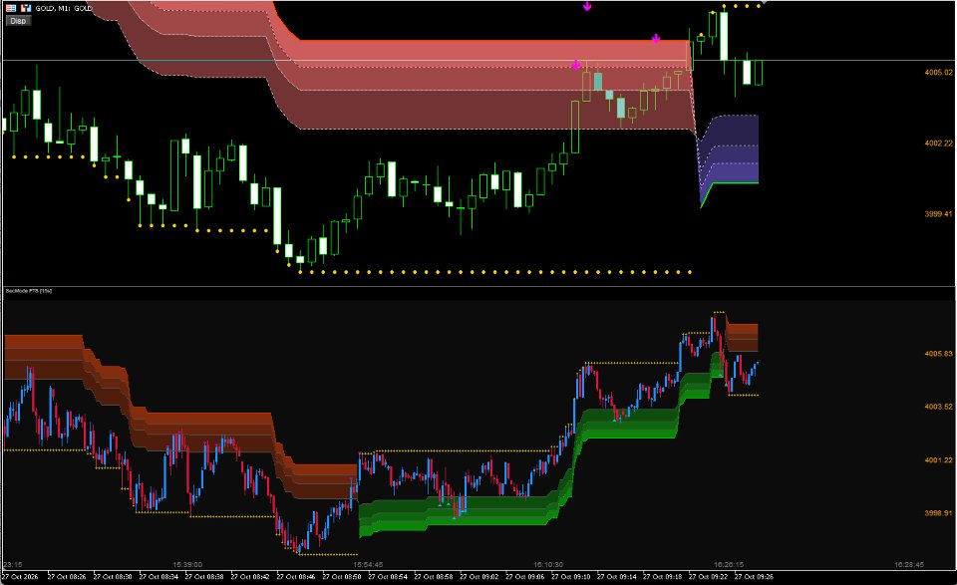This screenshot has height=585, width=957.
Task: Click the Disp button
Action: tap(18, 21)
